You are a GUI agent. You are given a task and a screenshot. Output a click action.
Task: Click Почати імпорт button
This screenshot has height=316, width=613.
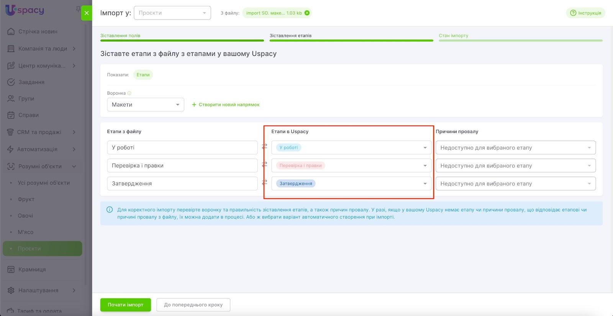point(126,305)
